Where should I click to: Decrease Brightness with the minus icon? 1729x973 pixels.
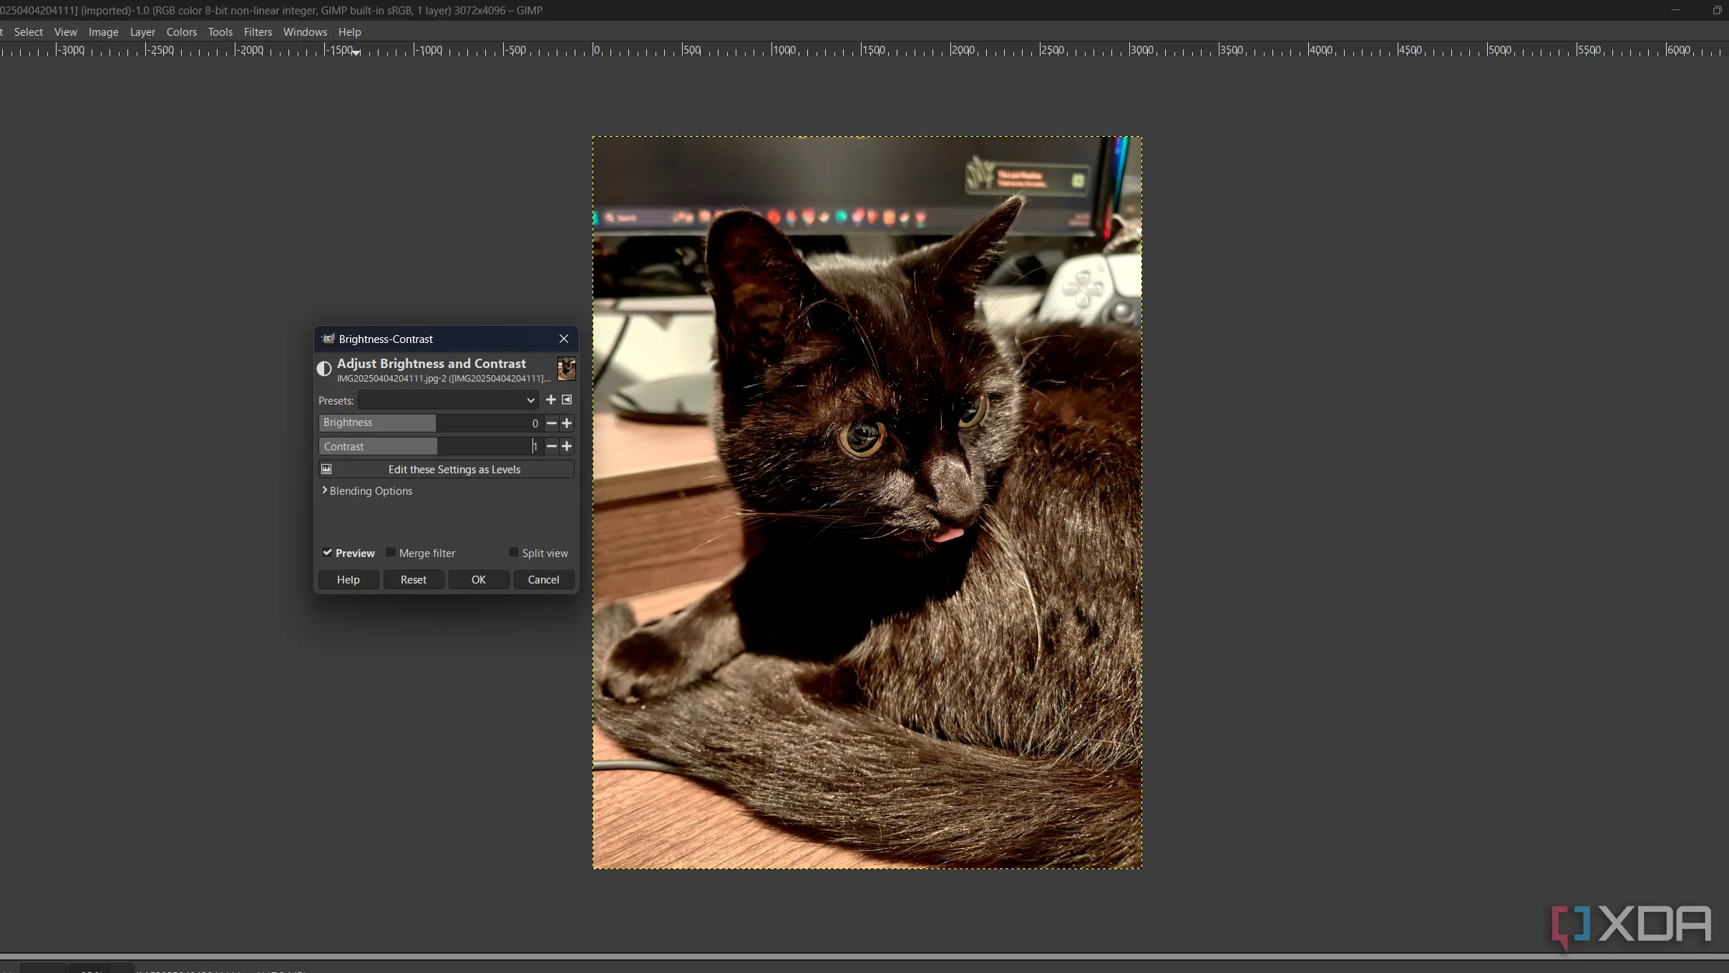[551, 423]
